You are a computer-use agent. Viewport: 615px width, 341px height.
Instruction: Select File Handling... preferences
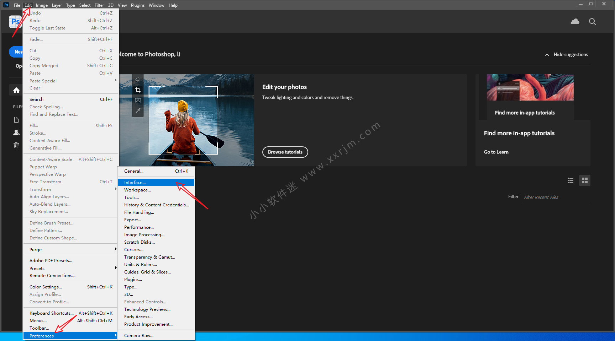(156, 212)
